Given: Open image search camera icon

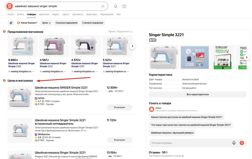Looking at the screenshot, I should [124, 6].
